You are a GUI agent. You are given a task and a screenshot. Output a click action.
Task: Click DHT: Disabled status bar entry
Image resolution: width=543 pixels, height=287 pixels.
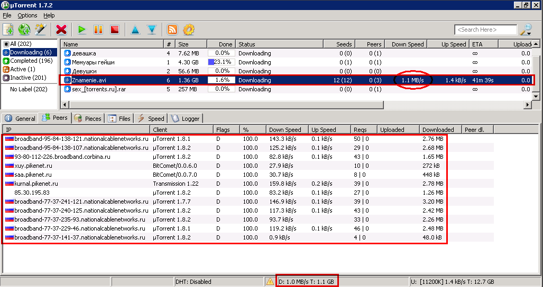click(193, 282)
